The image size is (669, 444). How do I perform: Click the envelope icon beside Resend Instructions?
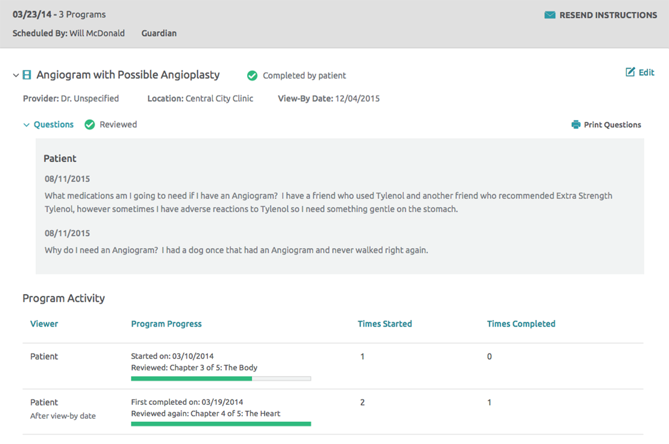point(550,15)
